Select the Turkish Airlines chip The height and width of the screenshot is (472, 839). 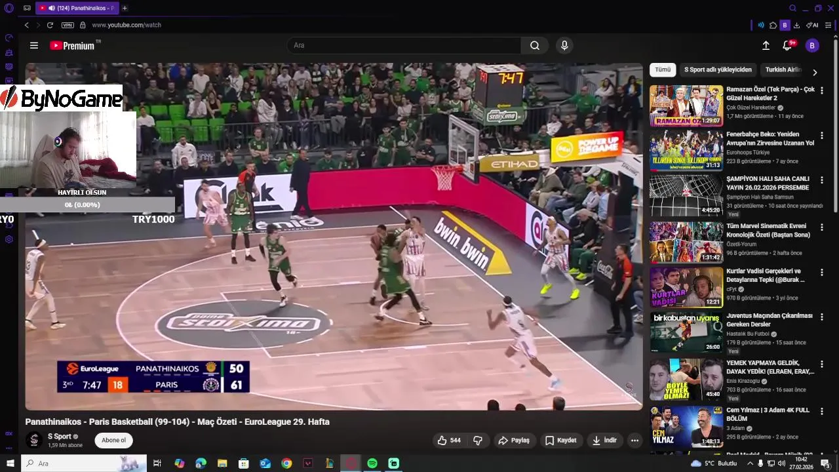coord(783,69)
